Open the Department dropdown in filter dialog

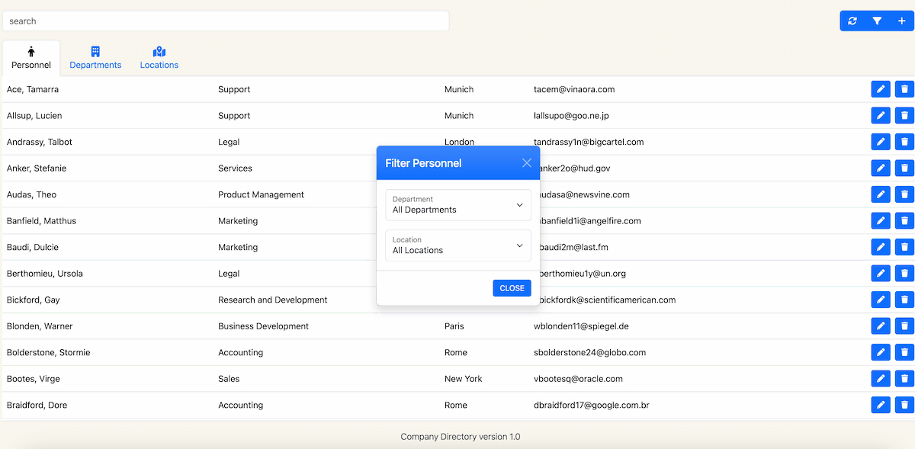point(458,205)
